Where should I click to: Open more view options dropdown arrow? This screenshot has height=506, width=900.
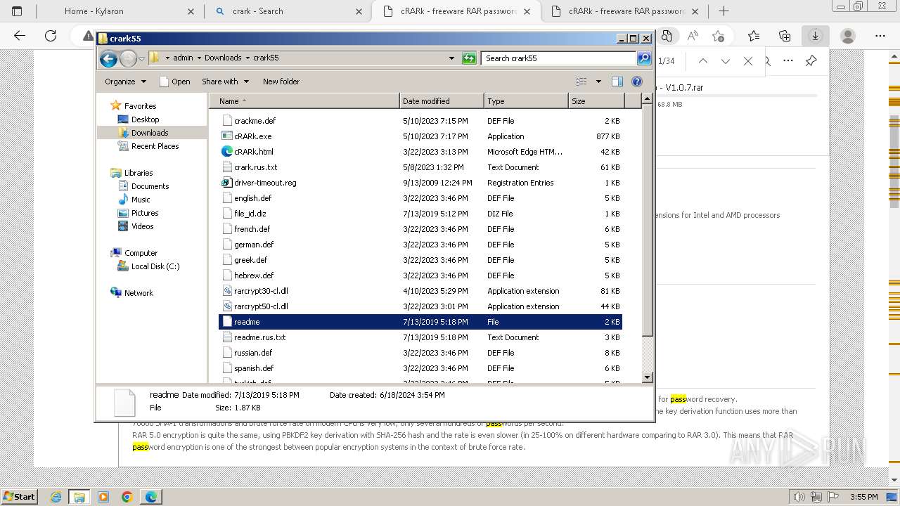click(x=598, y=82)
